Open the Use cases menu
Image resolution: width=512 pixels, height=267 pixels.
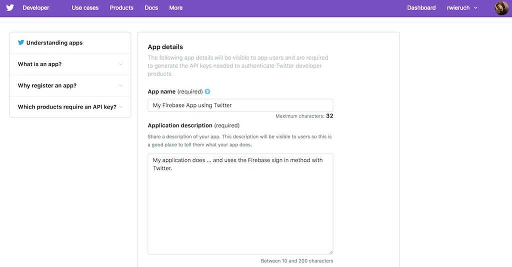85,8
